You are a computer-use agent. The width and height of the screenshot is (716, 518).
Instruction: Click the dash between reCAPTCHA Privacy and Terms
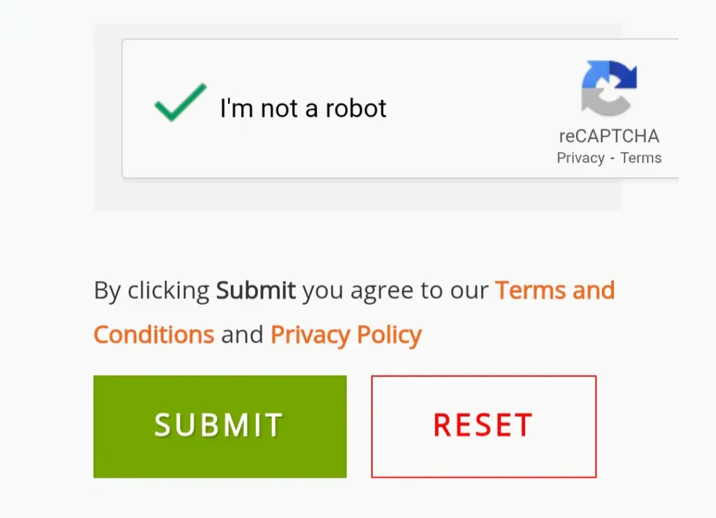(x=613, y=158)
